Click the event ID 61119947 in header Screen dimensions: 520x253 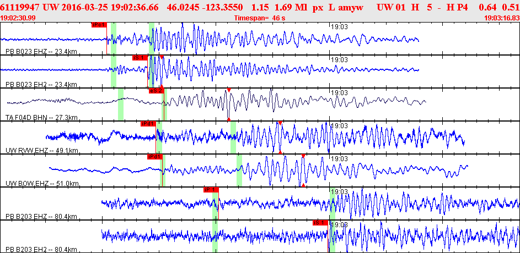[19, 8]
